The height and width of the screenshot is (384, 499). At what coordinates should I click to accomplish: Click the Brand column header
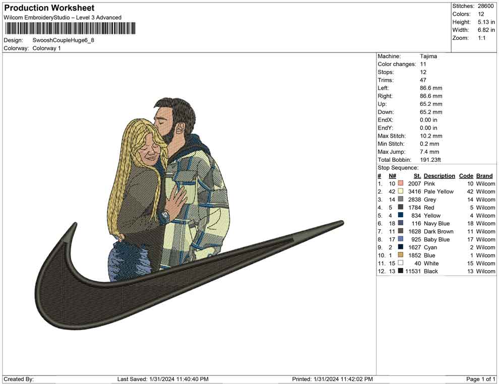coord(484,176)
